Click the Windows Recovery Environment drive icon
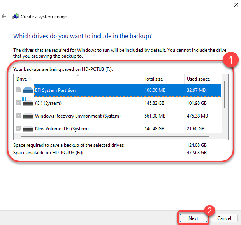Image resolution: width=241 pixels, height=225 pixels. [28, 116]
